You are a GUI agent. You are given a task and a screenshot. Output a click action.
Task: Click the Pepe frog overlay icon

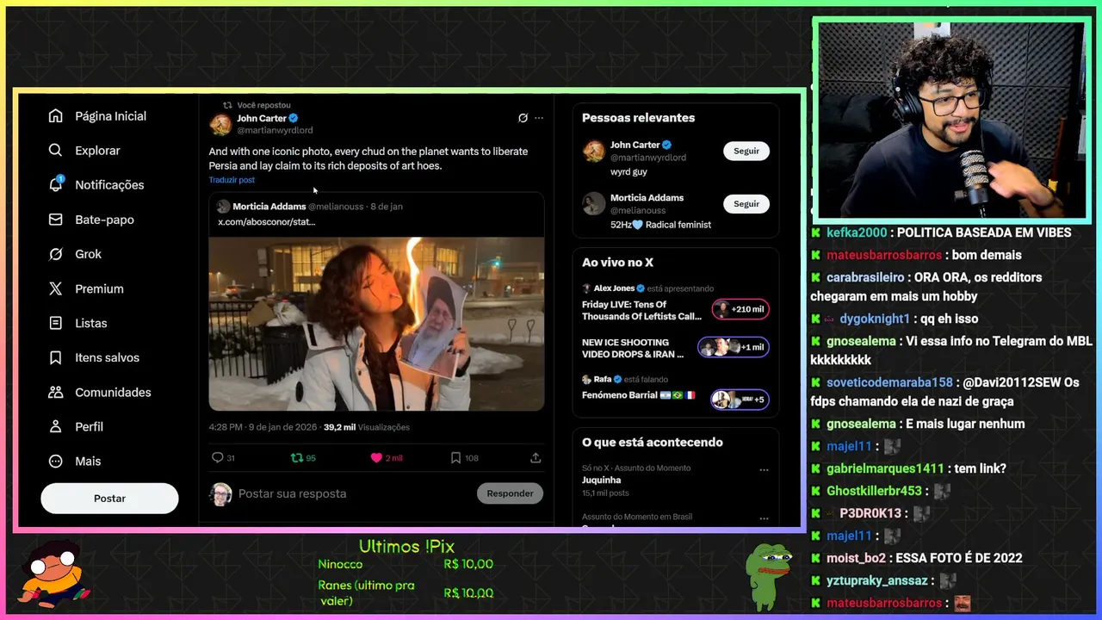tap(771, 575)
